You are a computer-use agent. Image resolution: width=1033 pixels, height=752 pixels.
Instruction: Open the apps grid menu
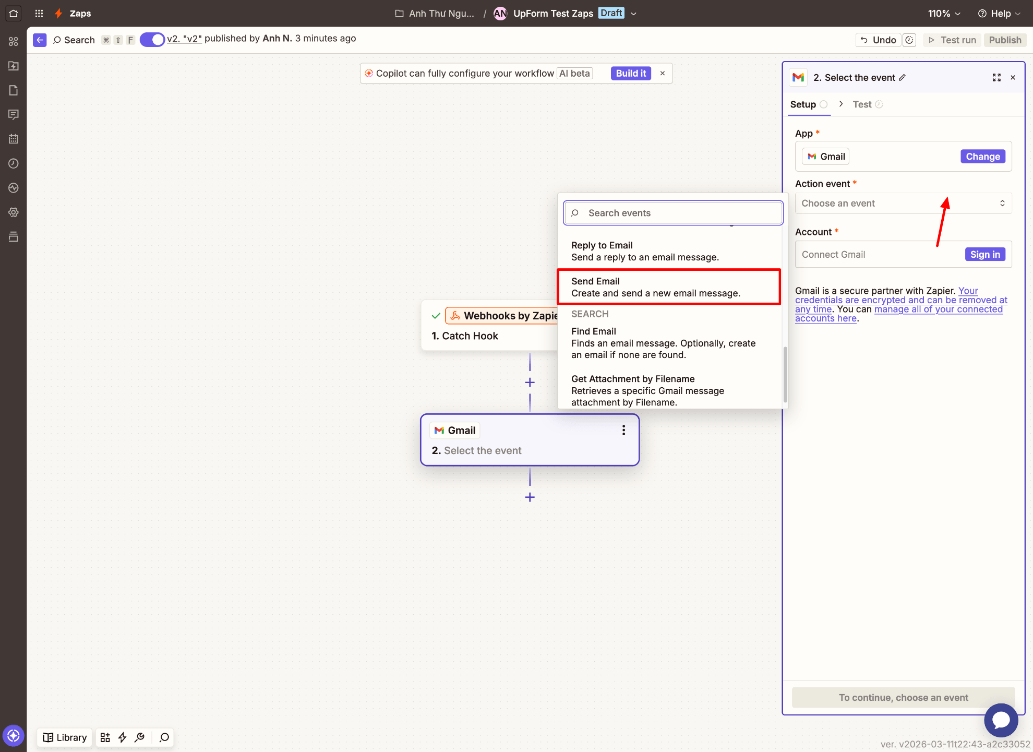(x=39, y=14)
